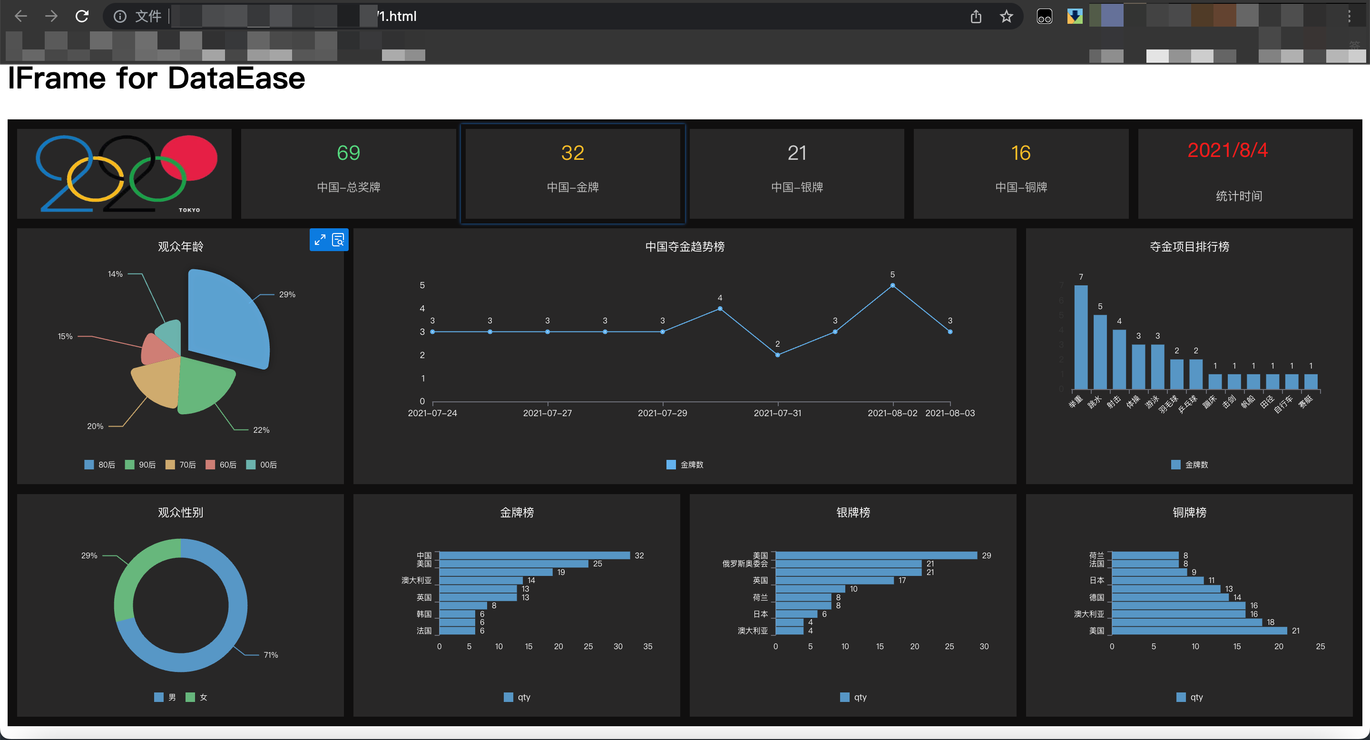
Task: Click the 观众性别 chart title
Action: (180, 512)
